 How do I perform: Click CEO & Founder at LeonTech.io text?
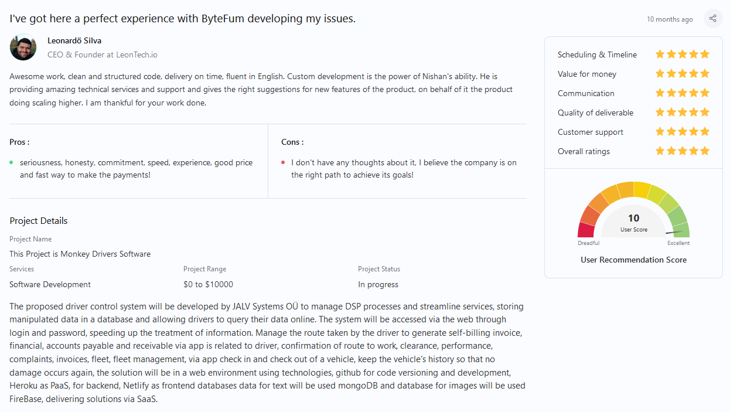[103, 55]
